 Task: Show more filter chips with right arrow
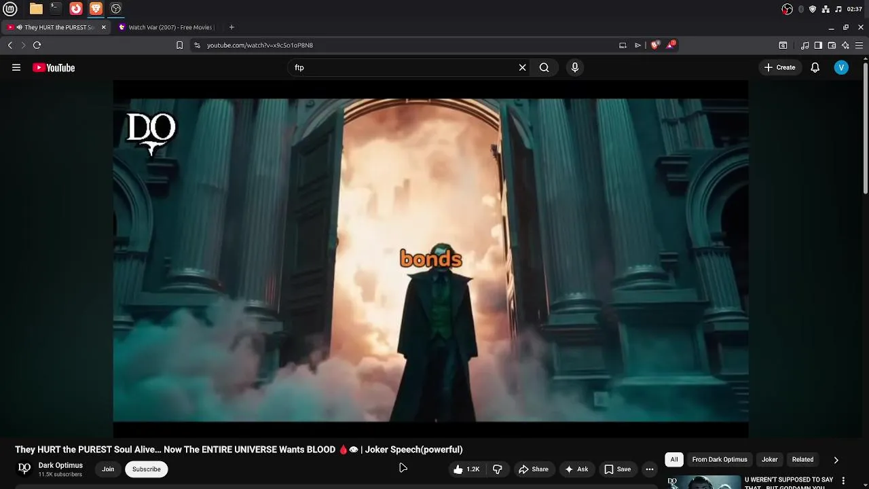coord(836,460)
